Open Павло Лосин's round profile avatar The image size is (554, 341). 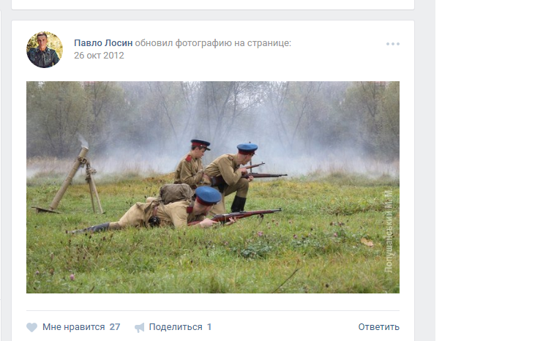pos(45,50)
